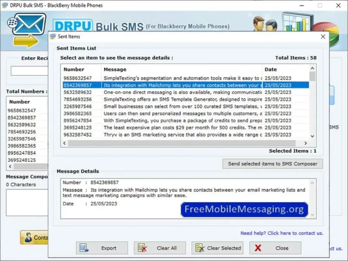
Task: Click message 'The least expensive plan costs $29'
Action: coord(183,127)
